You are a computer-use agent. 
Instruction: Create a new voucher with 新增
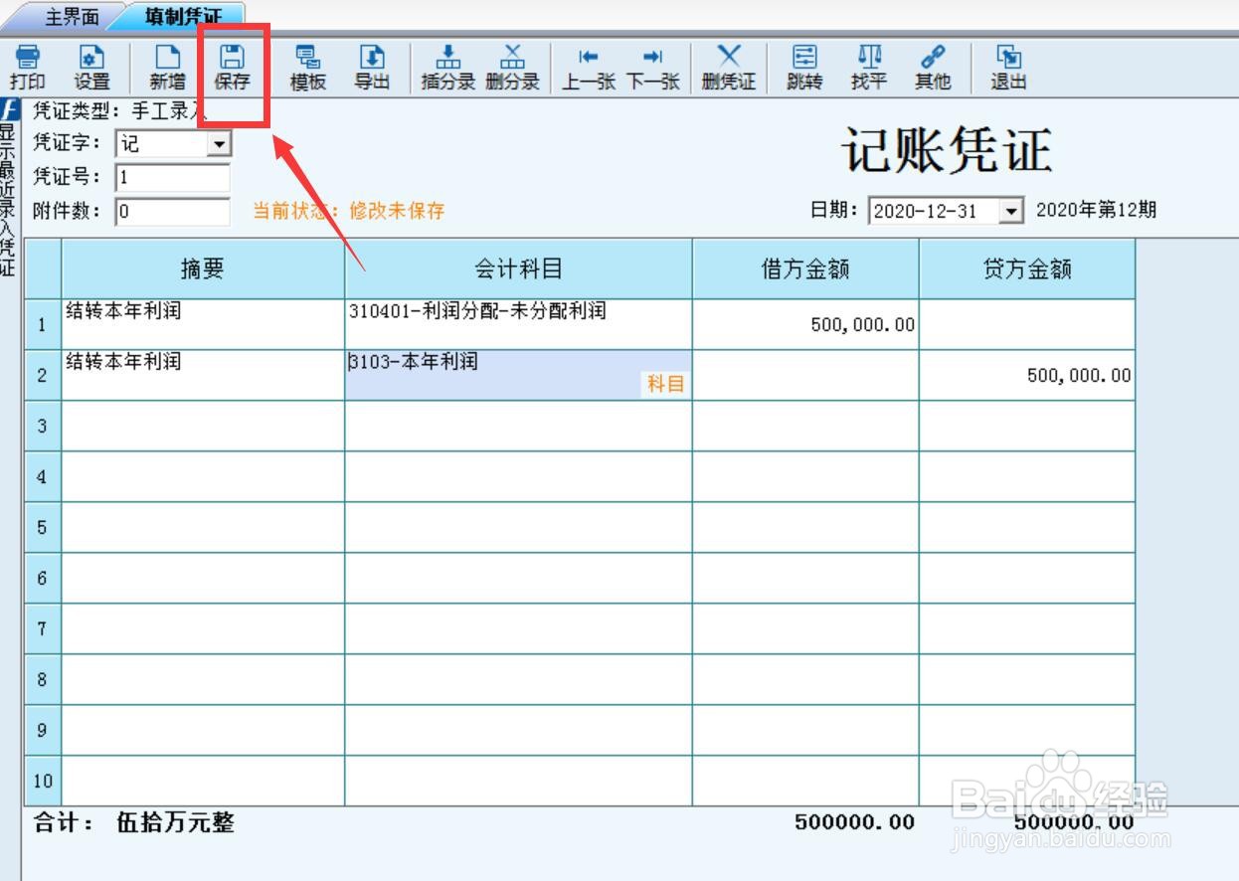(x=168, y=68)
